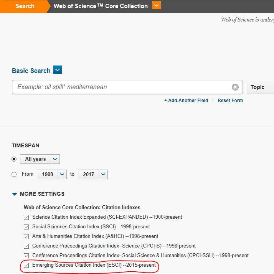Uncheck Conference Proceedings Citation Index- Science checkbox
Screen dimensions: 274x274
click(26, 246)
